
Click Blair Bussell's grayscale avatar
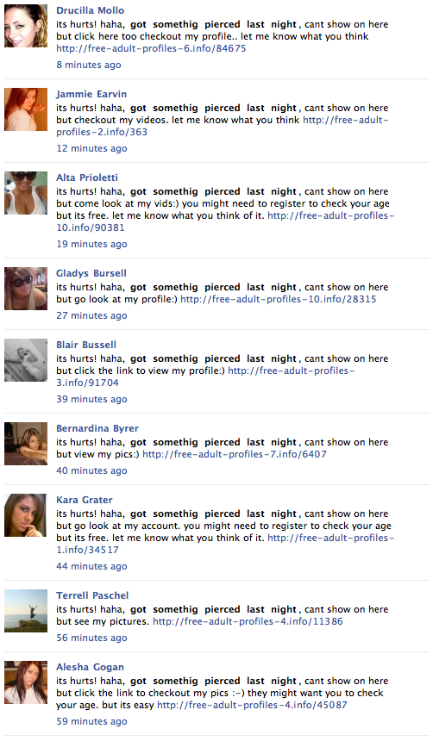point(26,360)
